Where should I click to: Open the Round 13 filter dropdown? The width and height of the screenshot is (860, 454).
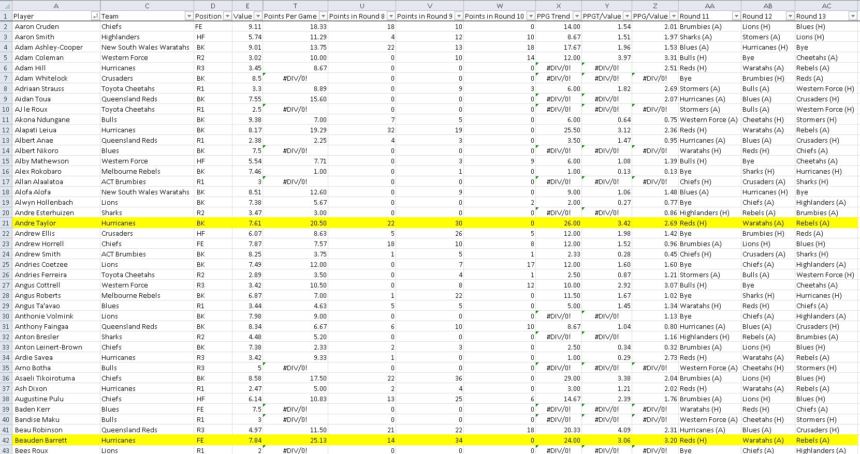tap(852, 16)
